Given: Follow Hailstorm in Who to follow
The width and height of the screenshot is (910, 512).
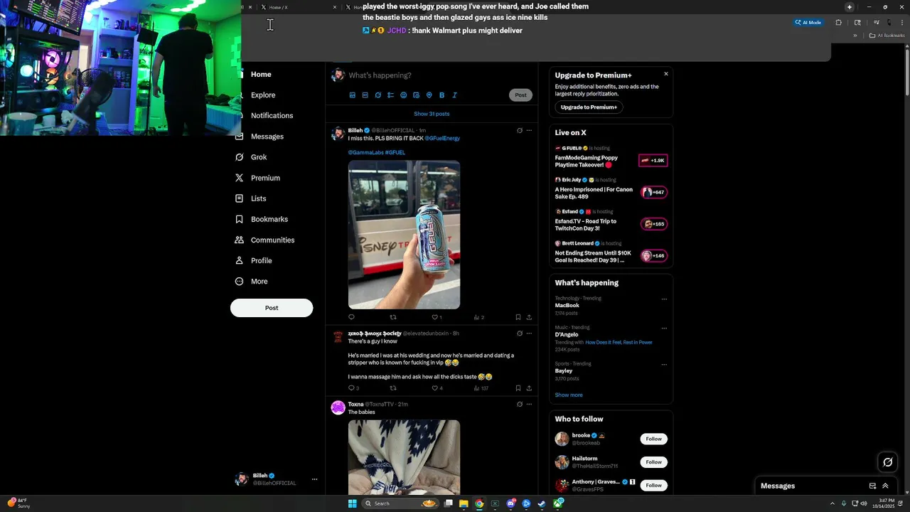Looking at the screenshot, I should pos(654,462).
